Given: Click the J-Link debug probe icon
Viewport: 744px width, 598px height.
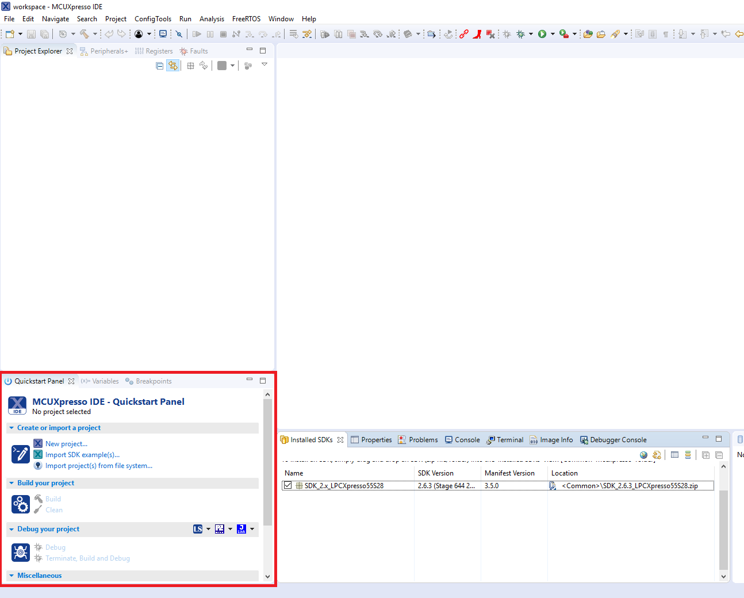Looking at the screenshot, I should pyautogui.click(x=241, y=529).
